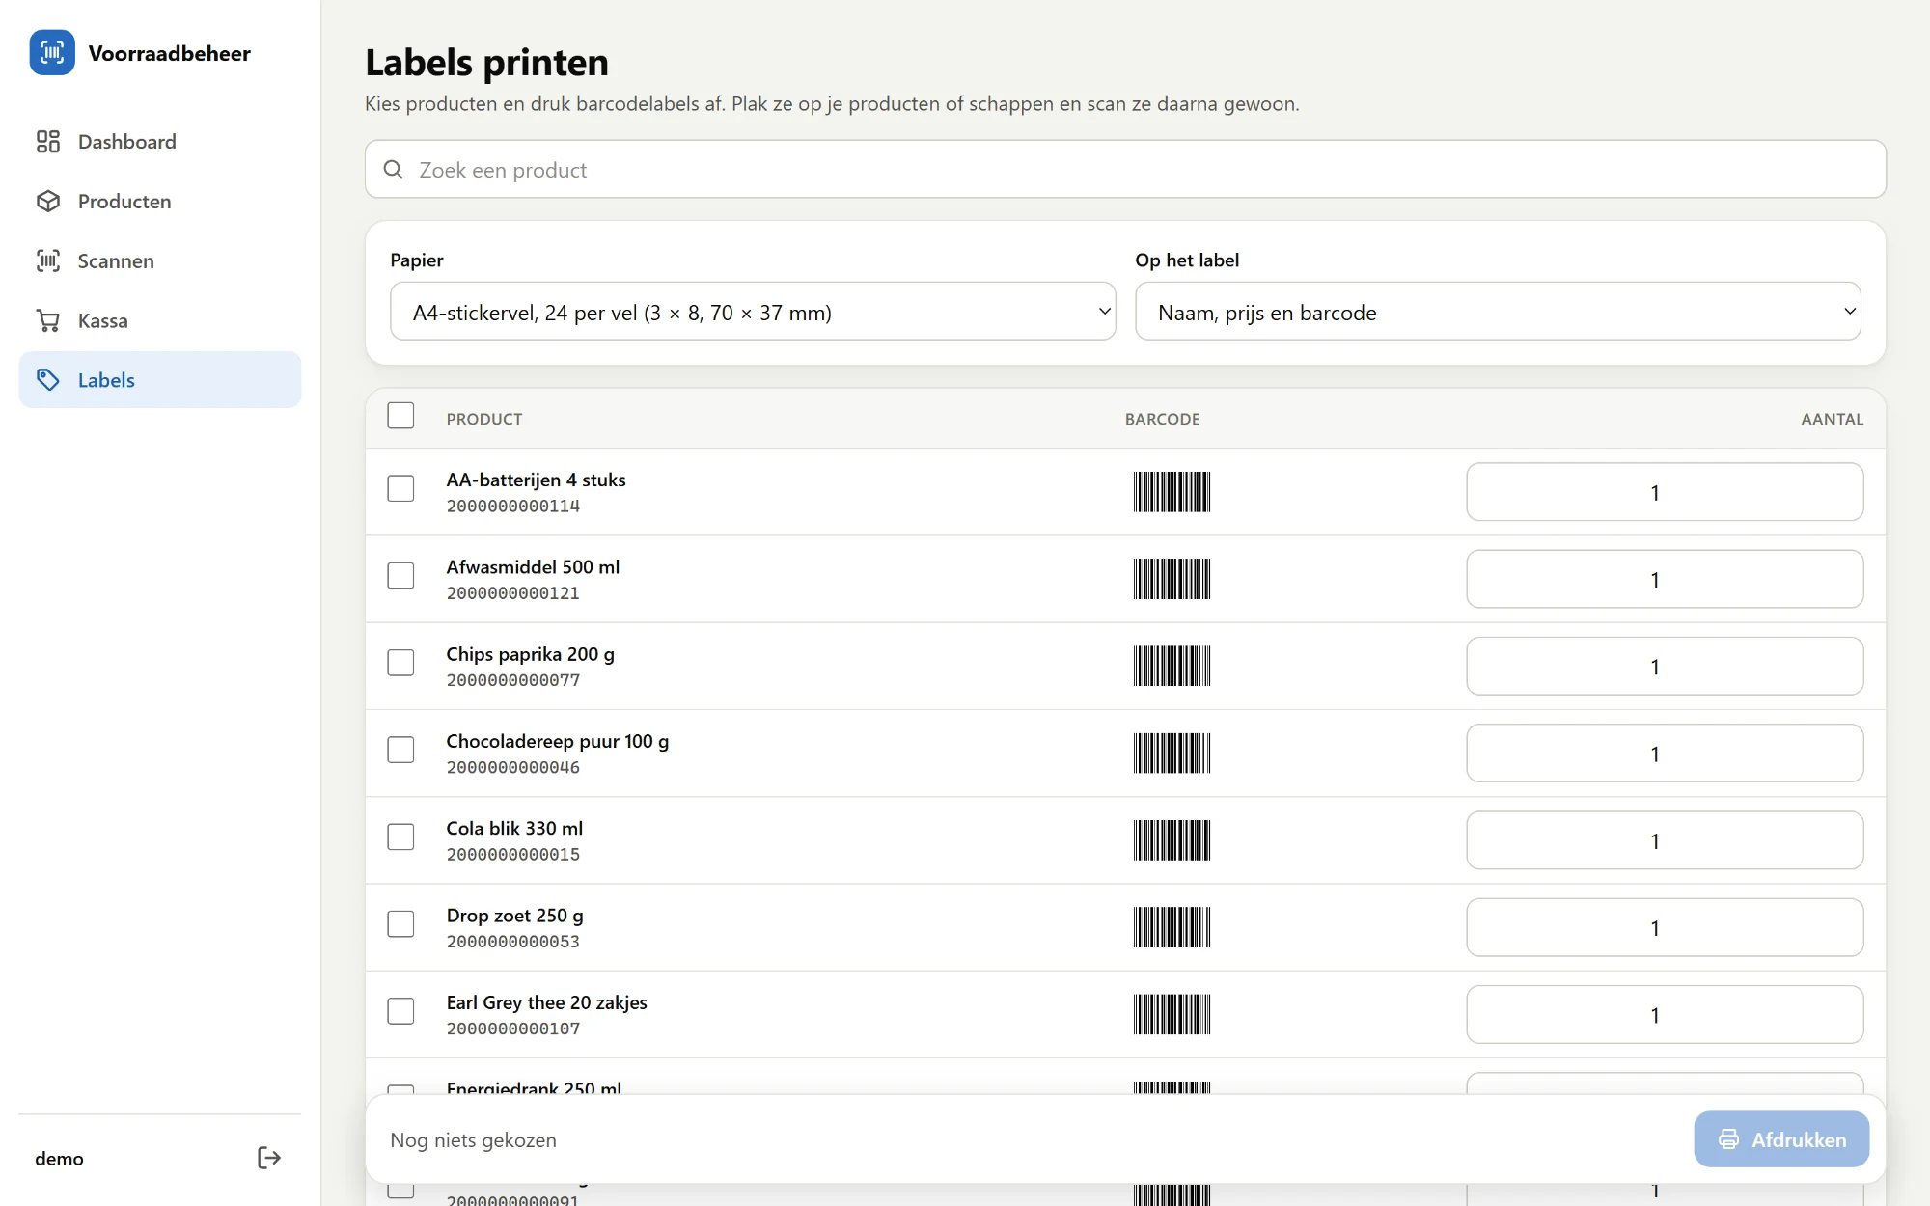Check the Afwasmiddel 500 ml checkbox
This screenshot has height=1206, width=1930.
click(x=400, y=576)
